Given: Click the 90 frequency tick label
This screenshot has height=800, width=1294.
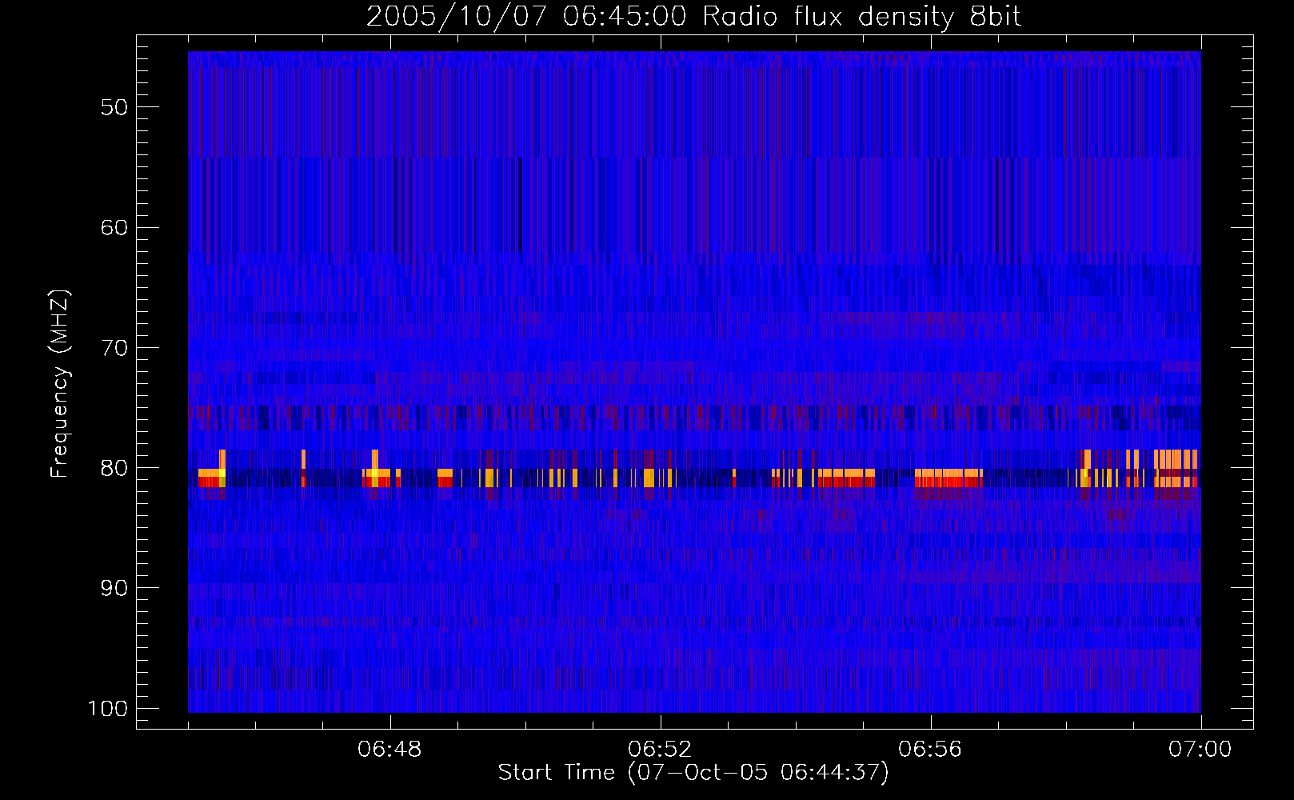Looking at the screenshot, I should pos(114,588).
